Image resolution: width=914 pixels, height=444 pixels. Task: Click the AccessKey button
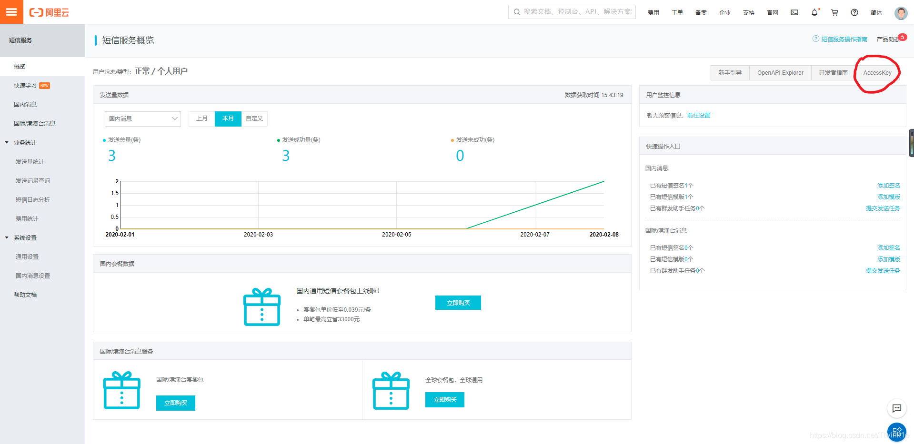point(877,73)
